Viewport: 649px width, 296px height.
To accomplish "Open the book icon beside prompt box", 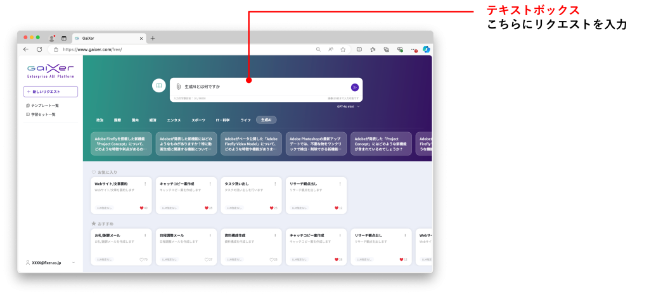I will 159,86.
